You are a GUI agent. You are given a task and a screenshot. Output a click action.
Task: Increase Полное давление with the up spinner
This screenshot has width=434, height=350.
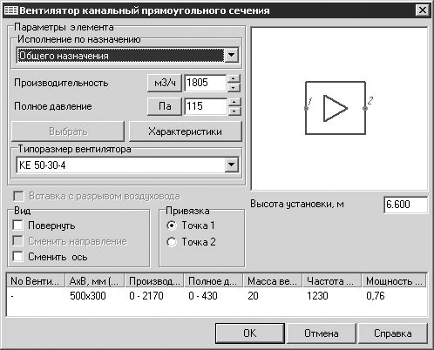234,102
